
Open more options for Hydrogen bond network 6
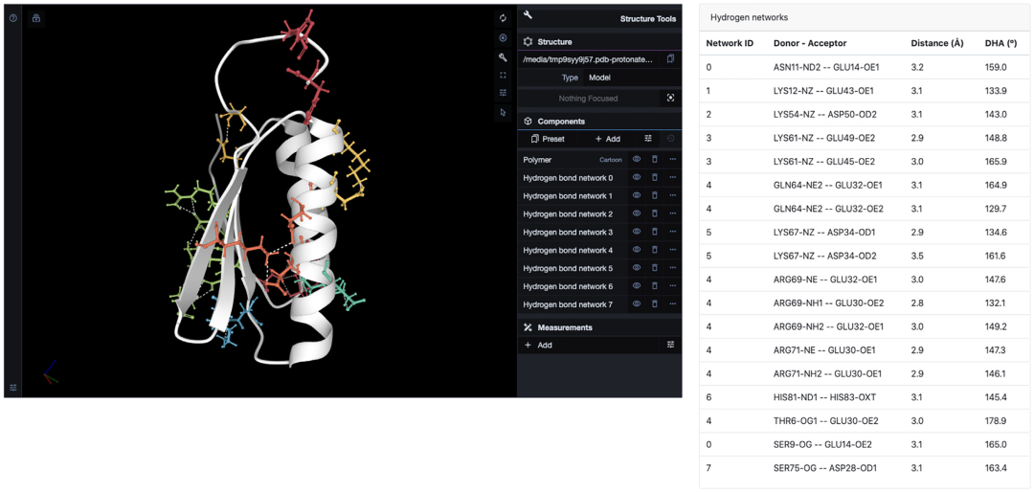(x=673, y=286)
